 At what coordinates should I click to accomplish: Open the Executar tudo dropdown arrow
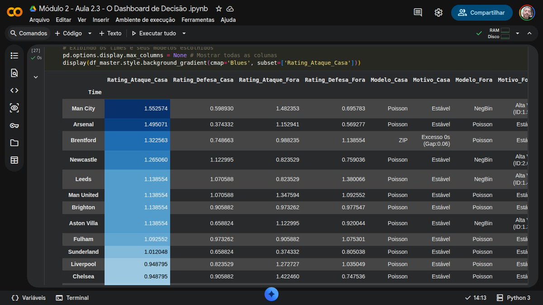184,33
